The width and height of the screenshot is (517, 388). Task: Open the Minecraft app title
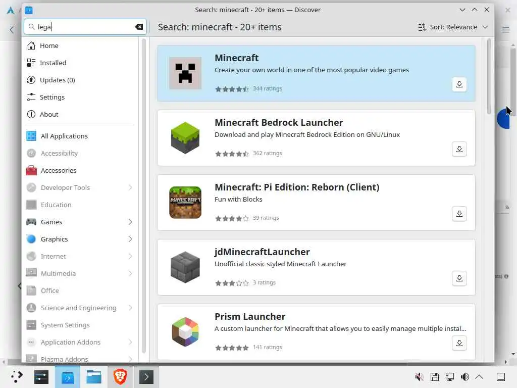(236, 58)
